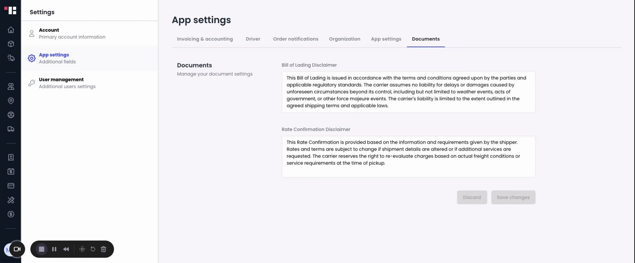Click the credit card icon in sidebar
This screenshot has height=263, width=635.
pos(11,186)
